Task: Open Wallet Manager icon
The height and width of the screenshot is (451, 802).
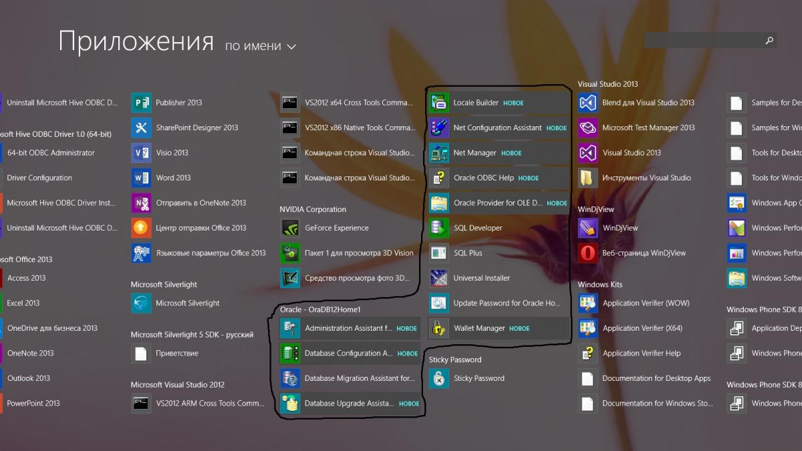Action: tap(438, 328)
